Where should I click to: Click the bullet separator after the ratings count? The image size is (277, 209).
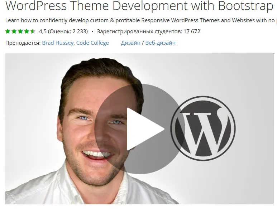pos(92,31)
